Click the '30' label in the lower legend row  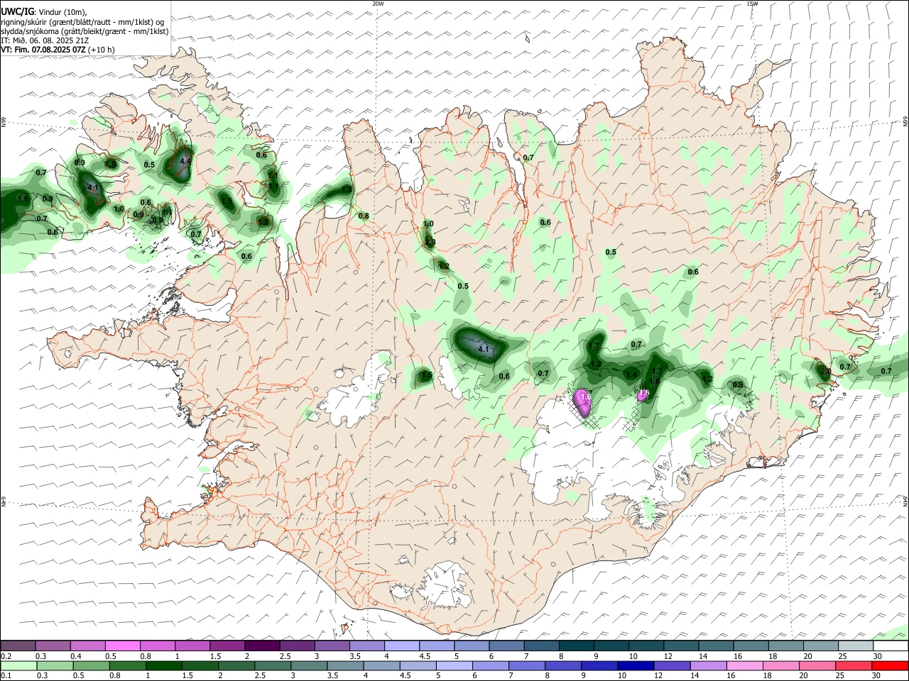coord(876,676)
